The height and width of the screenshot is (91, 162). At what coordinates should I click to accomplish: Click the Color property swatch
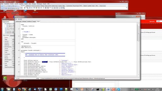pos(13,52)
